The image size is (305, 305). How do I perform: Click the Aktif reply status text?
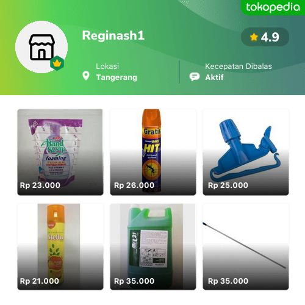pos(214,77)
